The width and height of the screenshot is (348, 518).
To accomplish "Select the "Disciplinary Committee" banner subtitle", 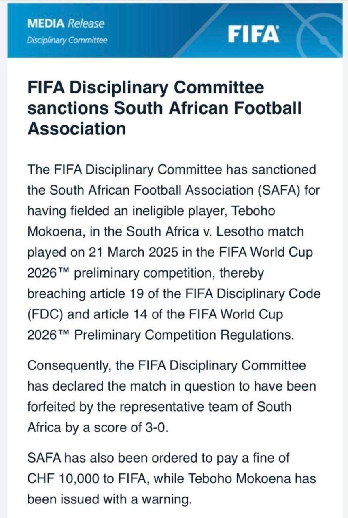I will 67,40.
